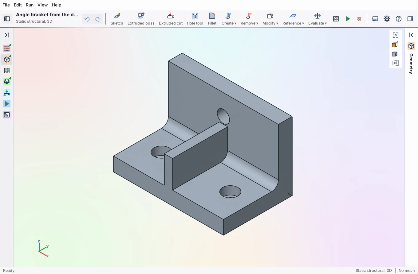The height and width of the screenshot is (274, 418).
Task: Click the Static structural, 3D subtitle
Action: tap(34, 21)
